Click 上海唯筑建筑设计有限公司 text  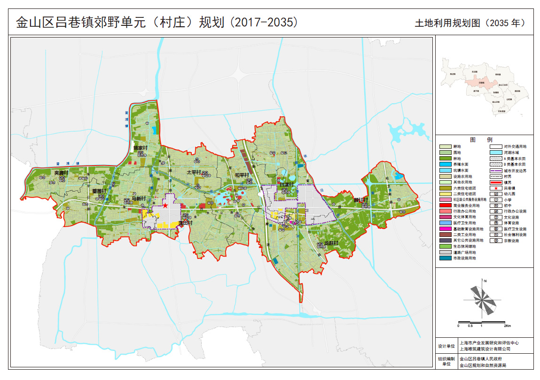point(485,349)
